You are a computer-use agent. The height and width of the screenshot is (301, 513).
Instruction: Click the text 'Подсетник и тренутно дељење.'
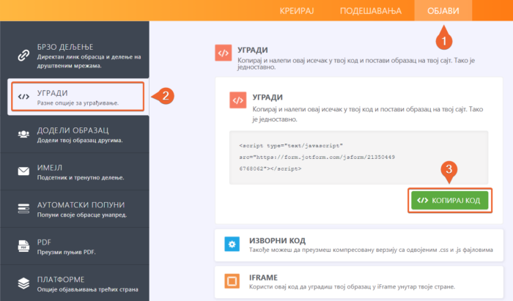click(x=81, y=177)
